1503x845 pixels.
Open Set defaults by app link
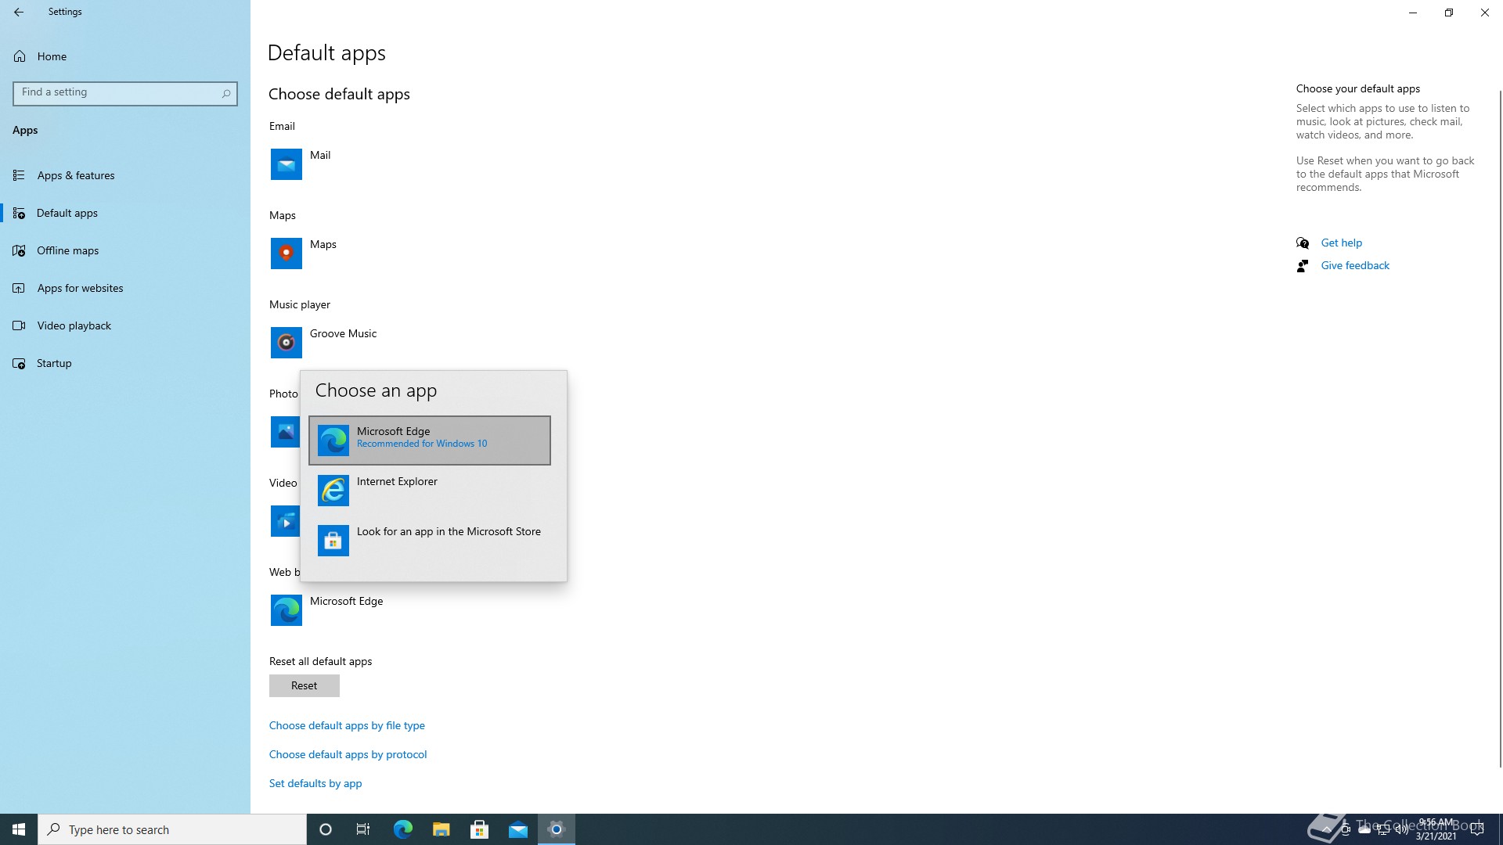coord(315,783)
